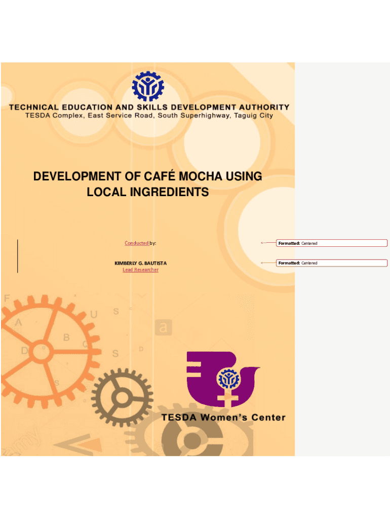Click the 'DEVELOPMENT OF CAFÉ MOCHA USING' title line
390x519 pixels.
(147, 176)
